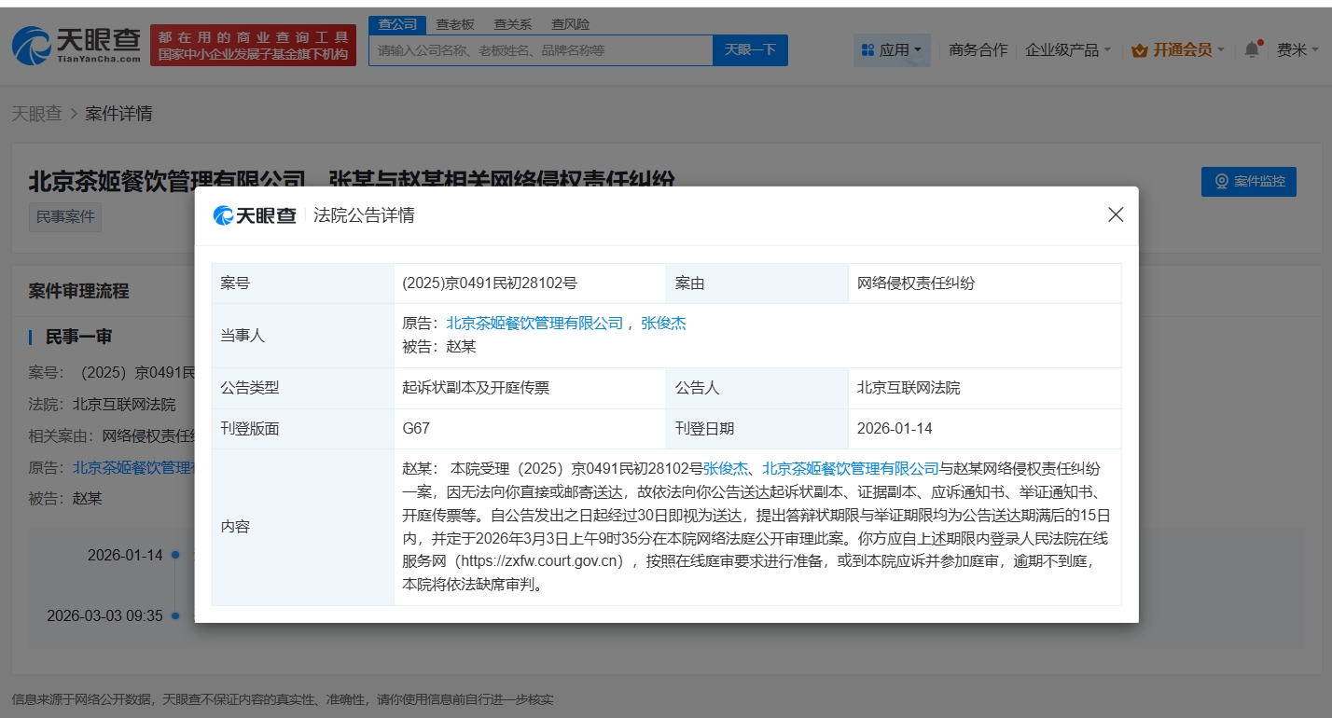
Task: Click 开通会员 membership crown button
Action: pos(1177,50)
